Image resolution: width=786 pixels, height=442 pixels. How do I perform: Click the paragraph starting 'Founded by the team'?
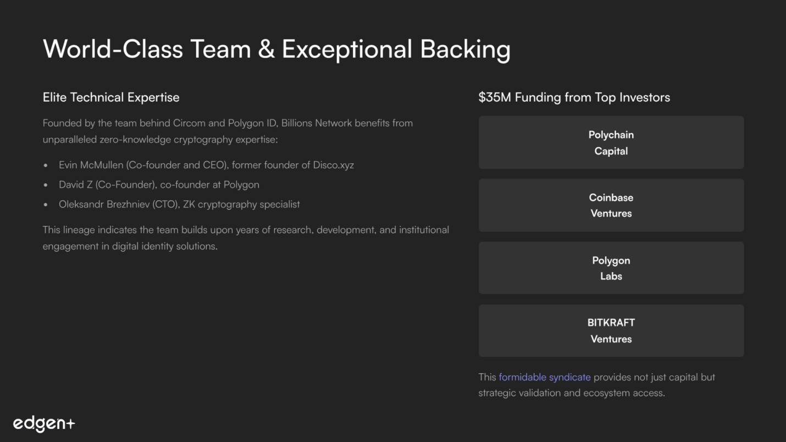(228, 131)
